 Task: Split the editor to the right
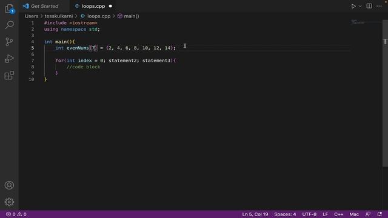369,6
